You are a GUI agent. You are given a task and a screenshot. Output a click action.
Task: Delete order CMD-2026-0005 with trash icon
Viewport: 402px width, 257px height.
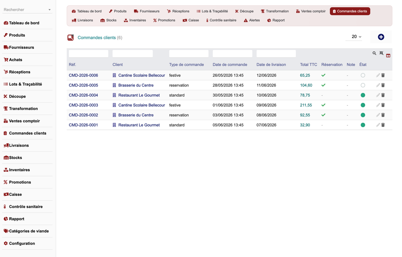pyautogui.click(x=383, y=85)
